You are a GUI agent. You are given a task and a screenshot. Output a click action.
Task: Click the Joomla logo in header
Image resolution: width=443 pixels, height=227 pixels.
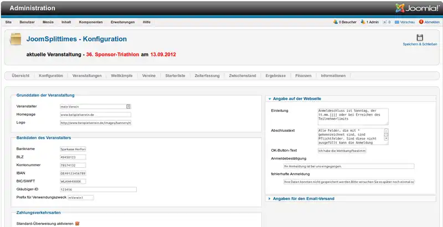point(418,8)
